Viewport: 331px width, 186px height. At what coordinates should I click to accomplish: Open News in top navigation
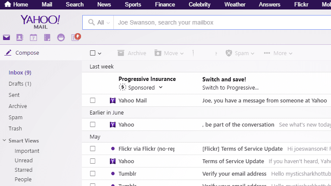coord(104,4)
